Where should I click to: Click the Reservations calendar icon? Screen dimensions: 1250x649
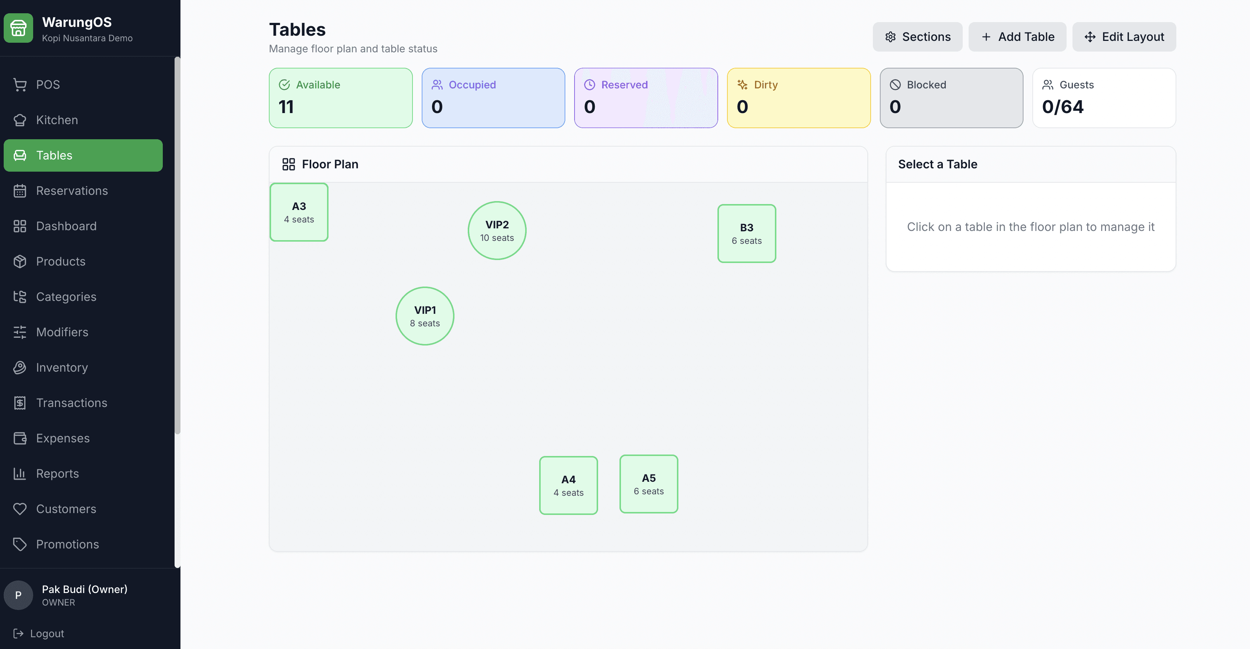pos(20,191)
